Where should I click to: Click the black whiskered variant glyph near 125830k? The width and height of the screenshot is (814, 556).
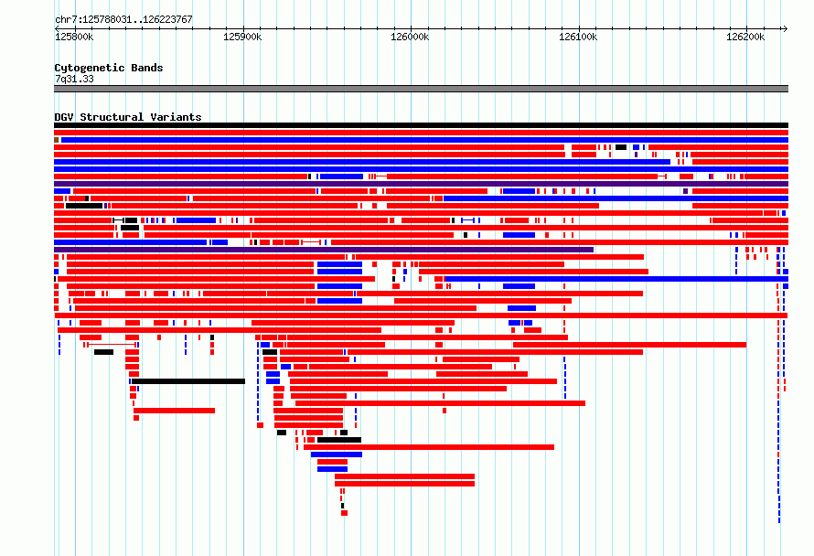[x=118, y=220]
